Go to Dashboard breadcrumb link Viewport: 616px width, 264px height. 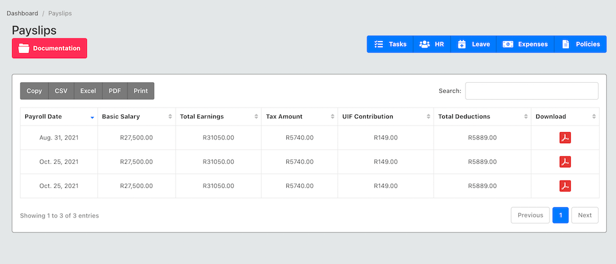pos(22,13)
